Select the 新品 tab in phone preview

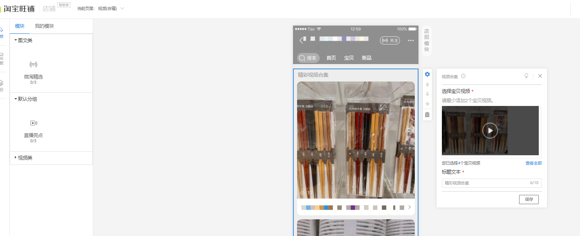(x=366, y=58)
